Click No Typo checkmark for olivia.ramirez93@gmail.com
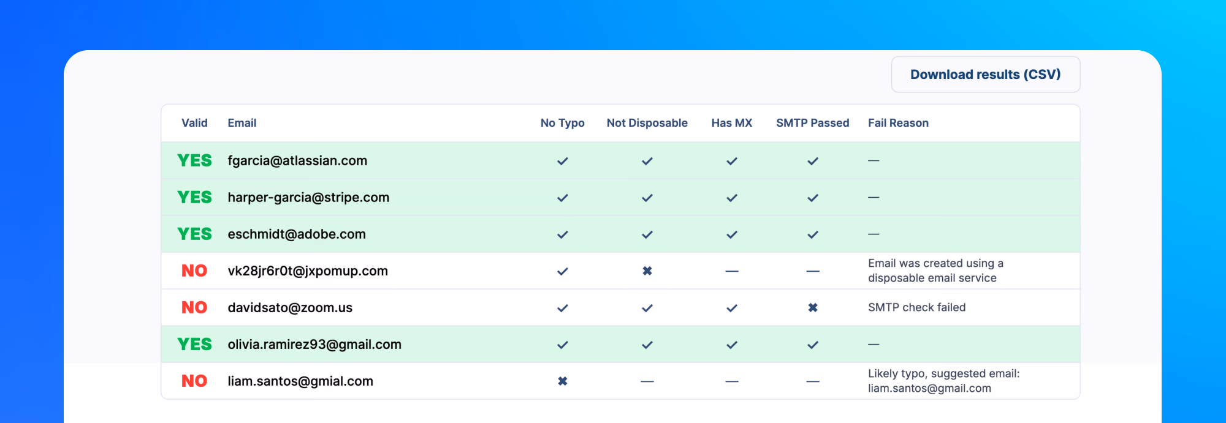This screenshot has height=423, width=1226. tap(562, 345)
